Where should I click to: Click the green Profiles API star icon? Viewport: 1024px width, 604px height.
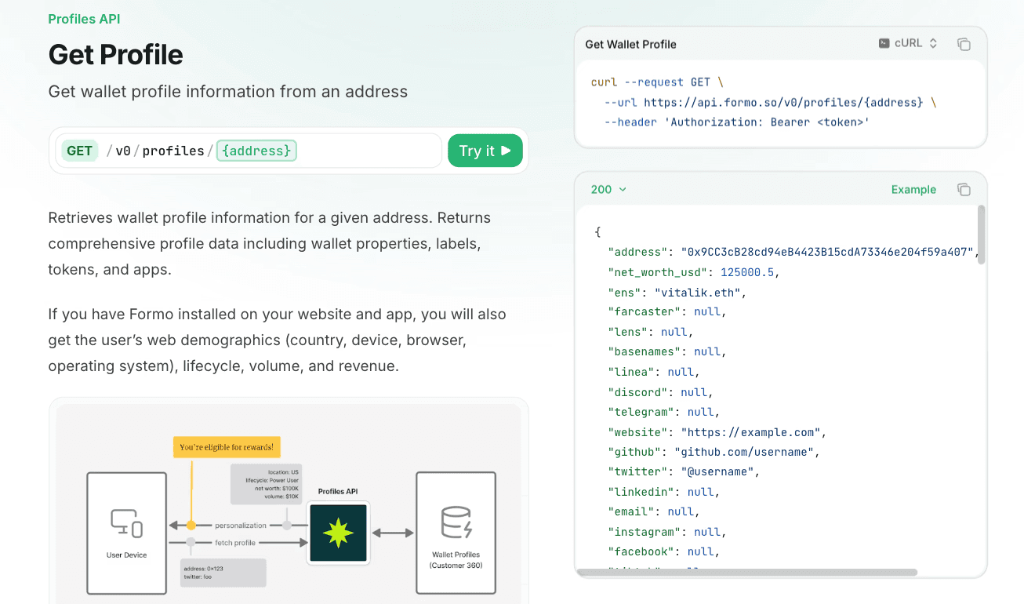coord(338,533)
